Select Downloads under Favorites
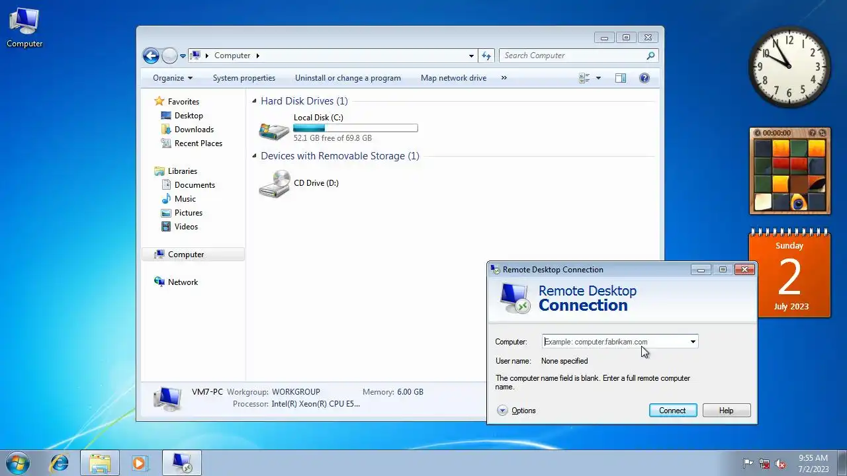Viewport: 847px width, 476px height. click(x=187, y=130)
